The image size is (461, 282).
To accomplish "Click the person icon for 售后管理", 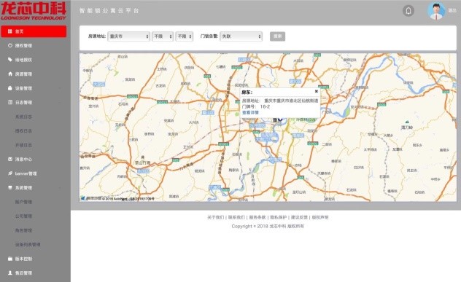I will pyautogui.click(x=10, y=273).
